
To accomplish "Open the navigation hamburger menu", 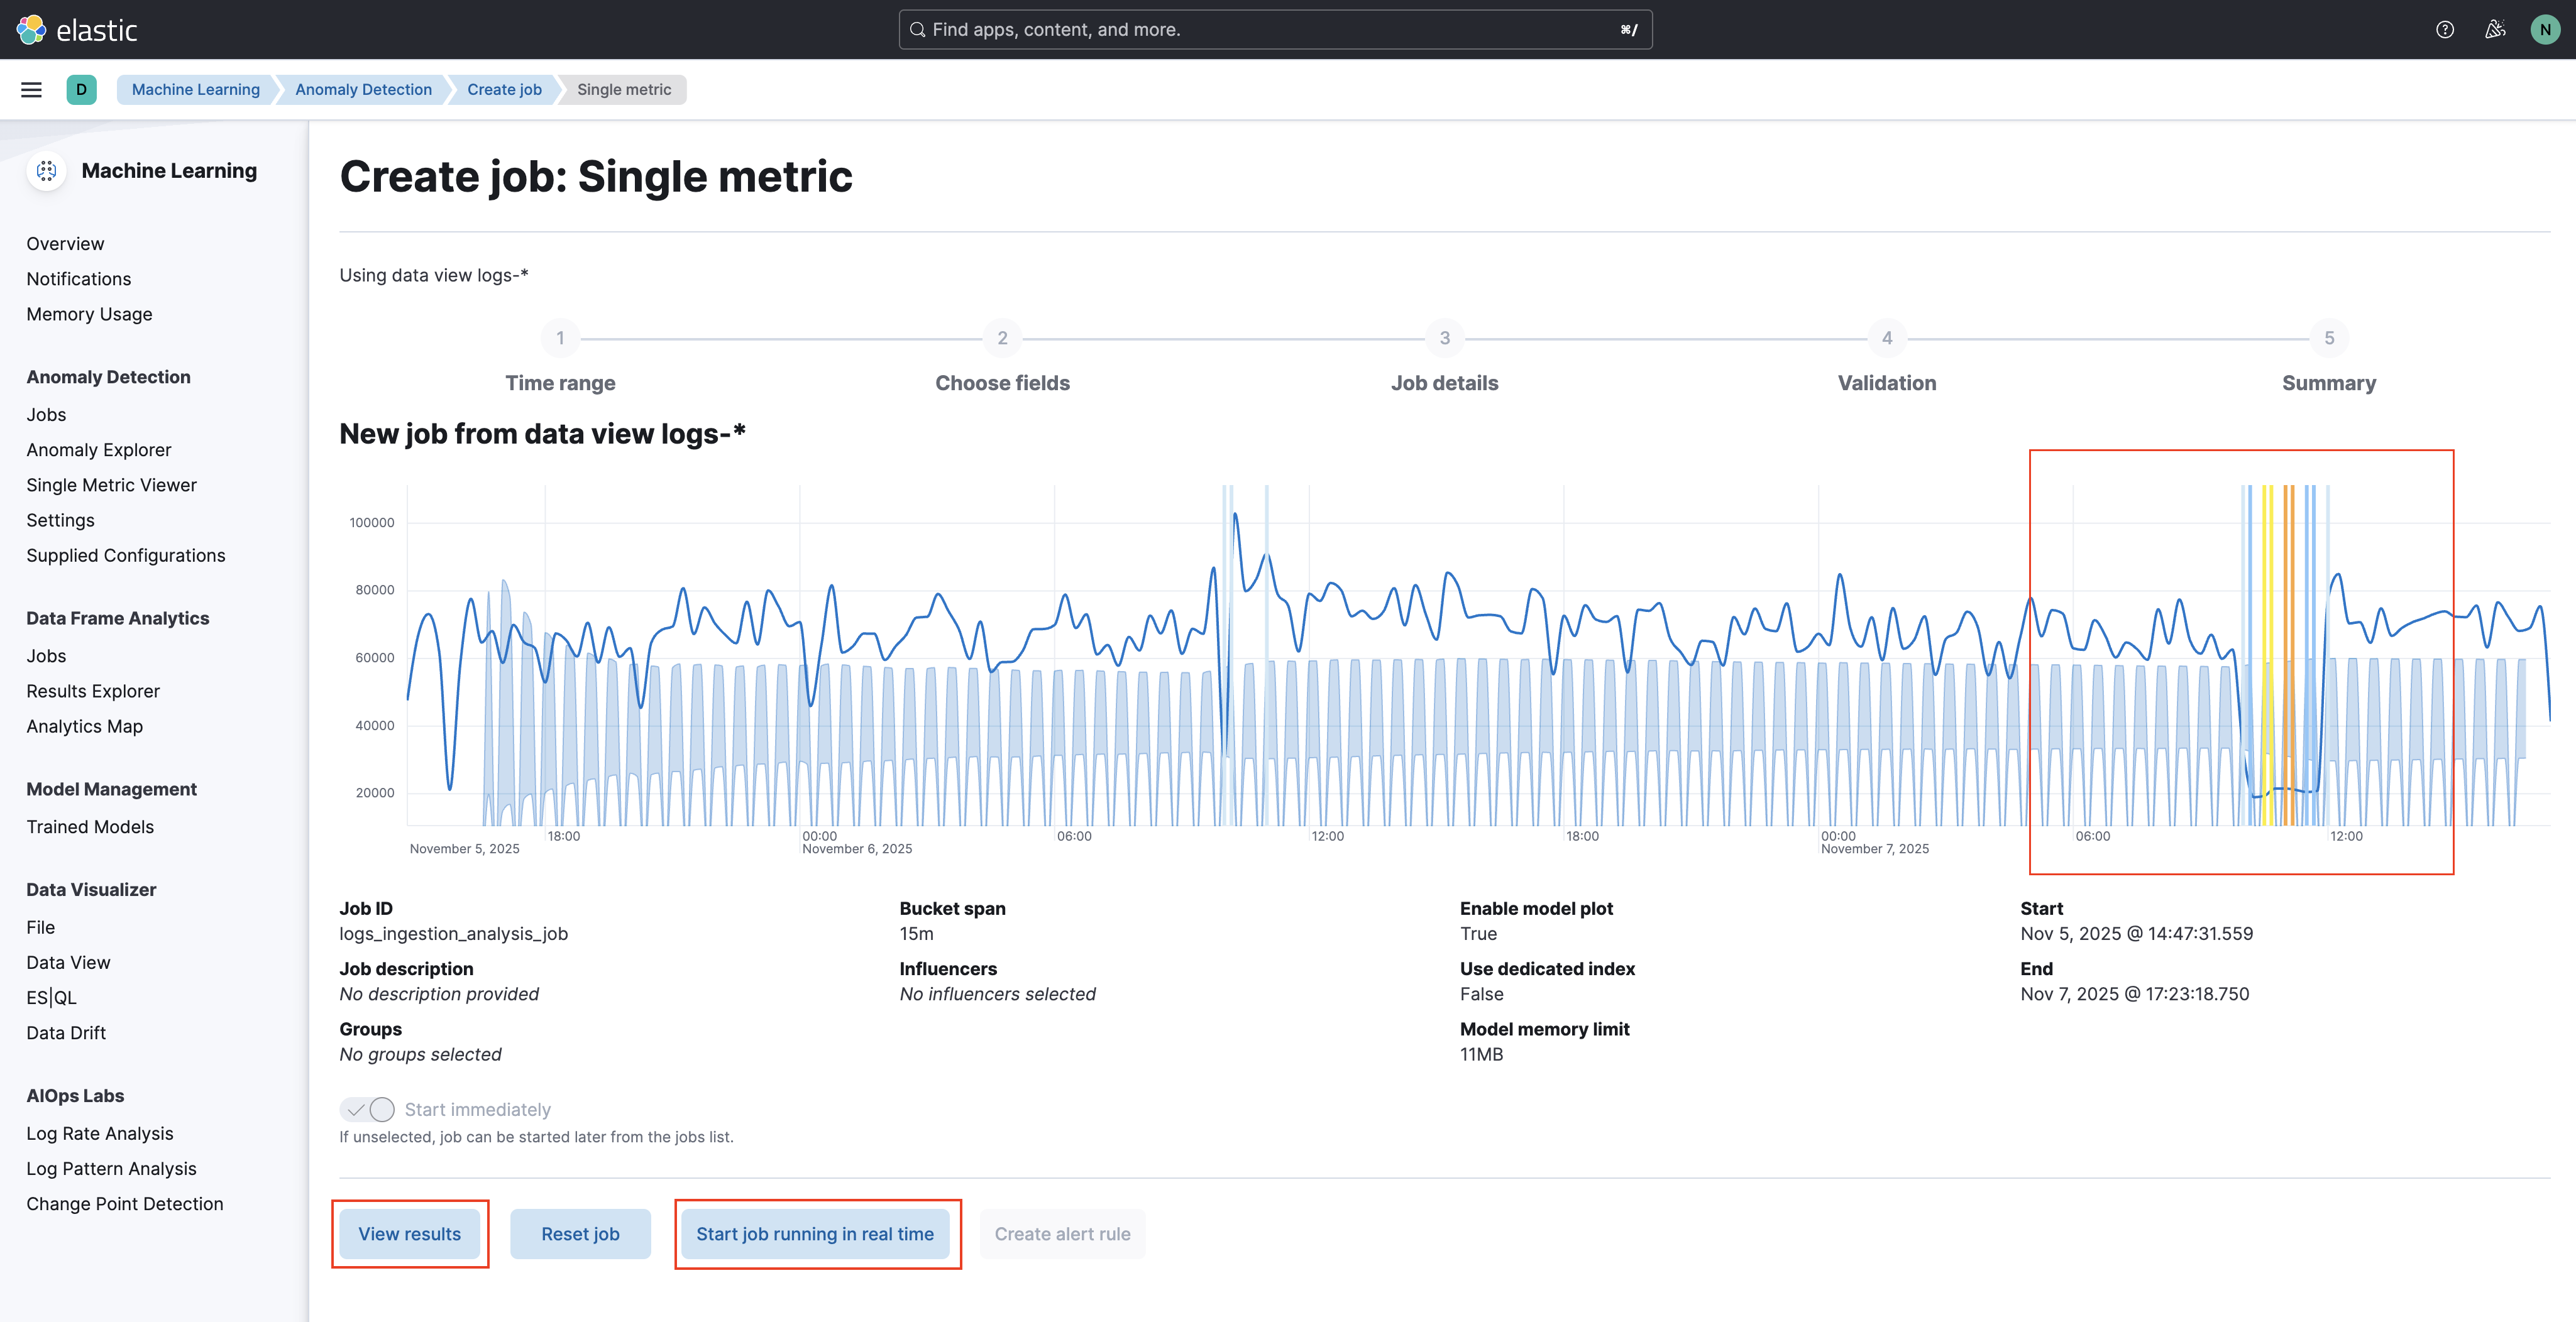I will click(x=31, y=89).
